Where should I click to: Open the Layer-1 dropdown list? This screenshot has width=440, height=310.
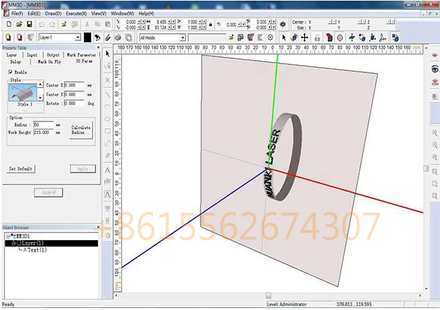point(77,38)
